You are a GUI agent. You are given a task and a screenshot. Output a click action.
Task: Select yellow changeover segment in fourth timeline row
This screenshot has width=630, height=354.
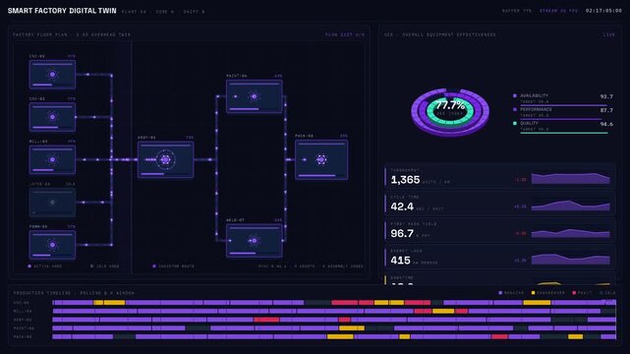coord(352,328)
